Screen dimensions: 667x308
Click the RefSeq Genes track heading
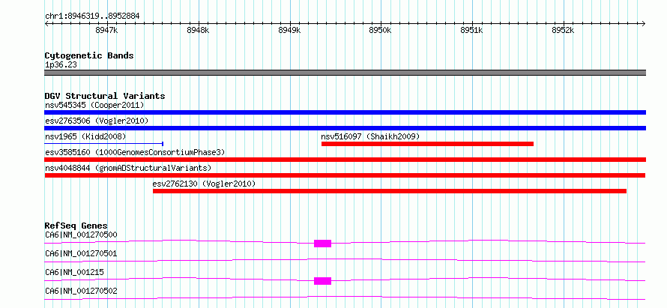tap(76, 226)
